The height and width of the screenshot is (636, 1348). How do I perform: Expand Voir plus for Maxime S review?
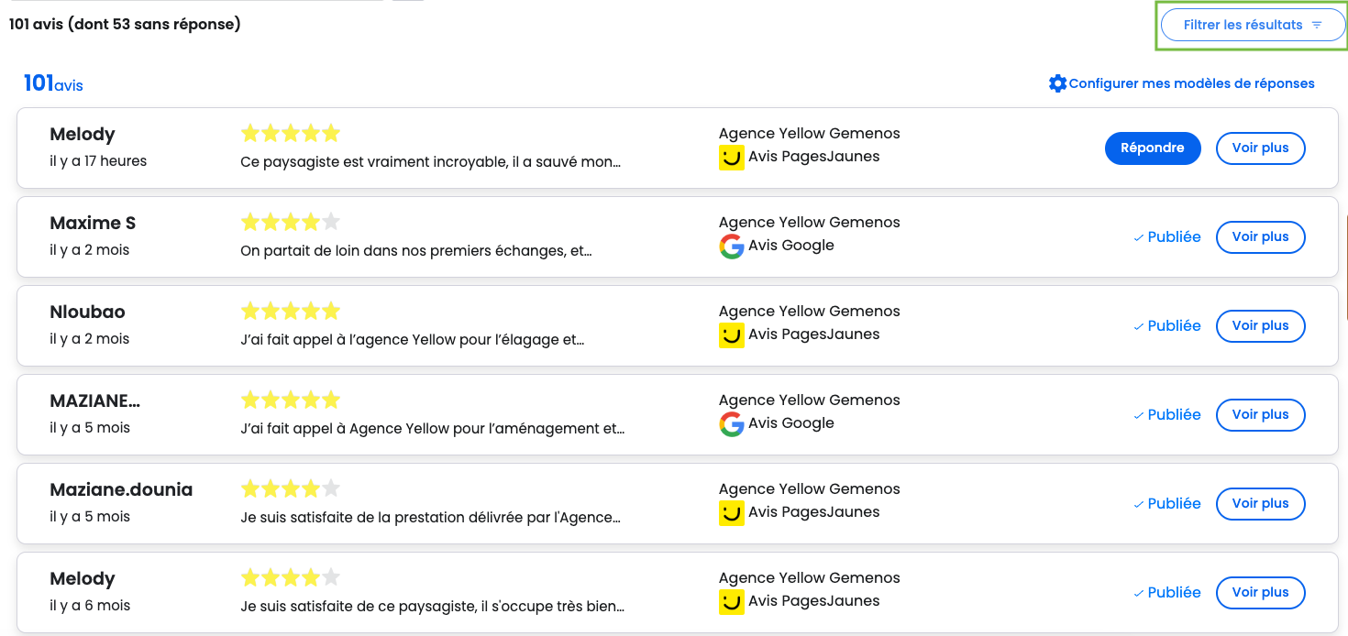point(1260,237)
